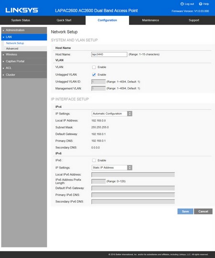Open the IPv4 IP Settings dropdown

click(x=112, y=114)
